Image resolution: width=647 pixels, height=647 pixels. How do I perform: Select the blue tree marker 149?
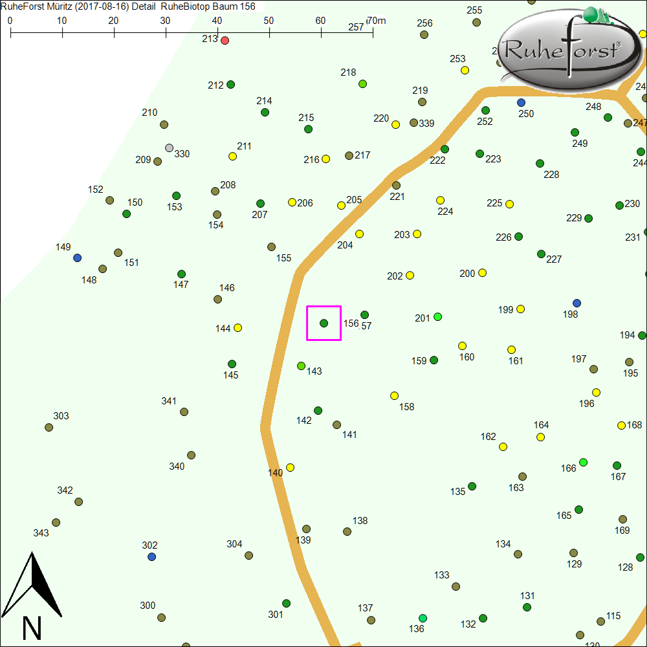(77, 258)
